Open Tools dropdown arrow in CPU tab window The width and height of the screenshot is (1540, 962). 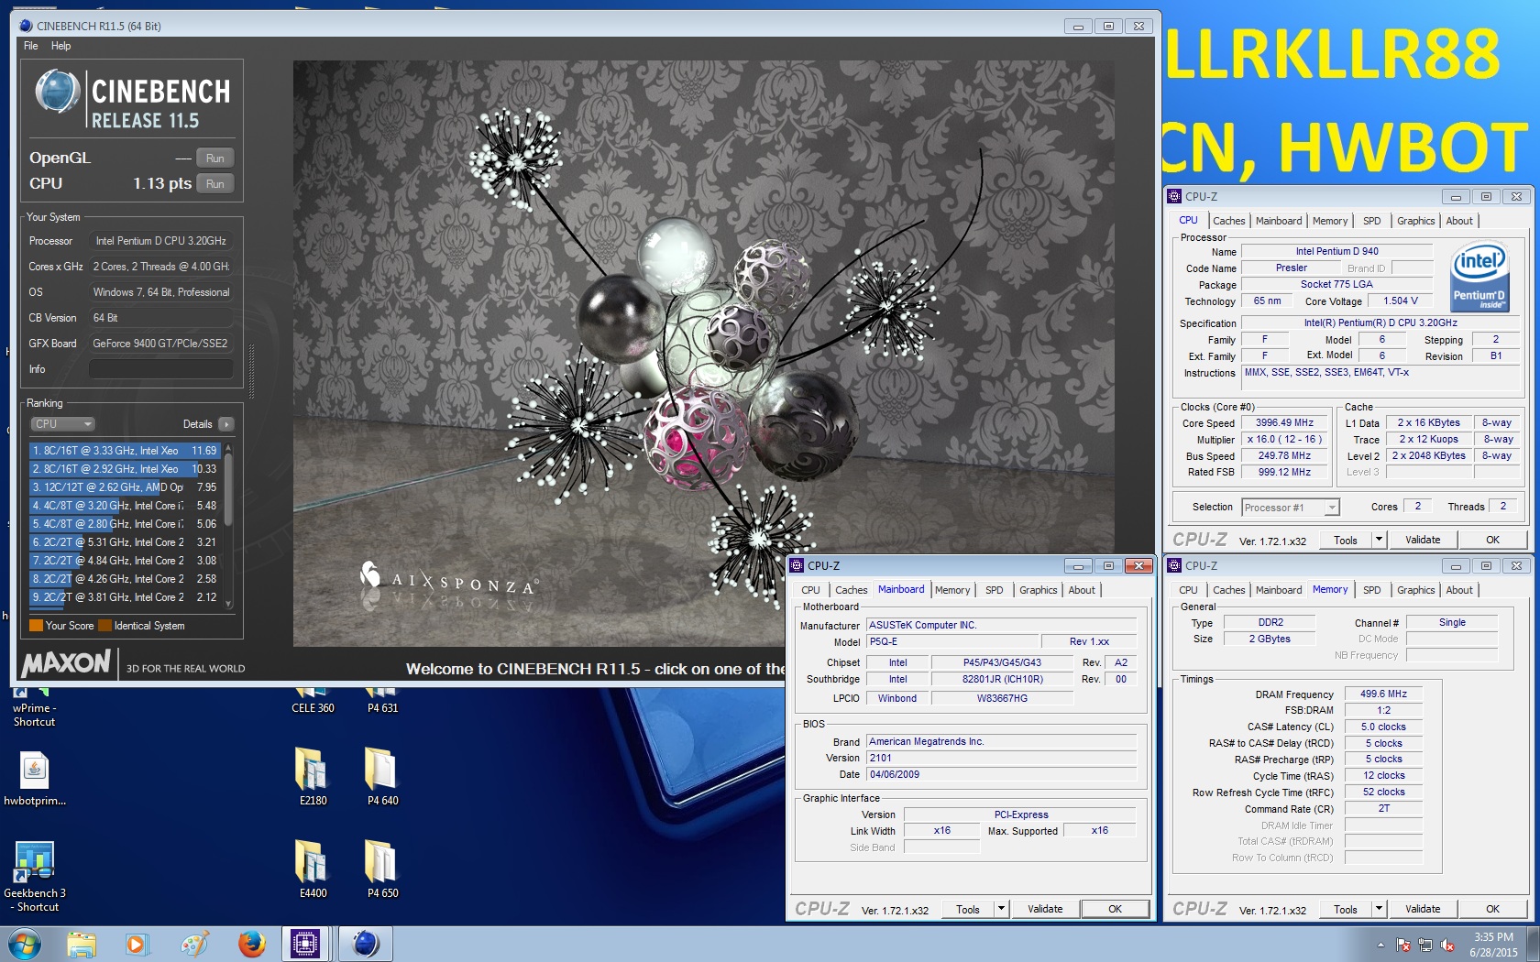[x=1379, y=540]
